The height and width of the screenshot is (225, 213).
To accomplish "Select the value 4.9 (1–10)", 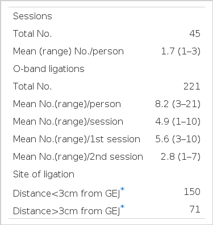I will coord(178,121).
